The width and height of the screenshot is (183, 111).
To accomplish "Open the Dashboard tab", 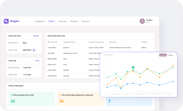I will (40, 21).
